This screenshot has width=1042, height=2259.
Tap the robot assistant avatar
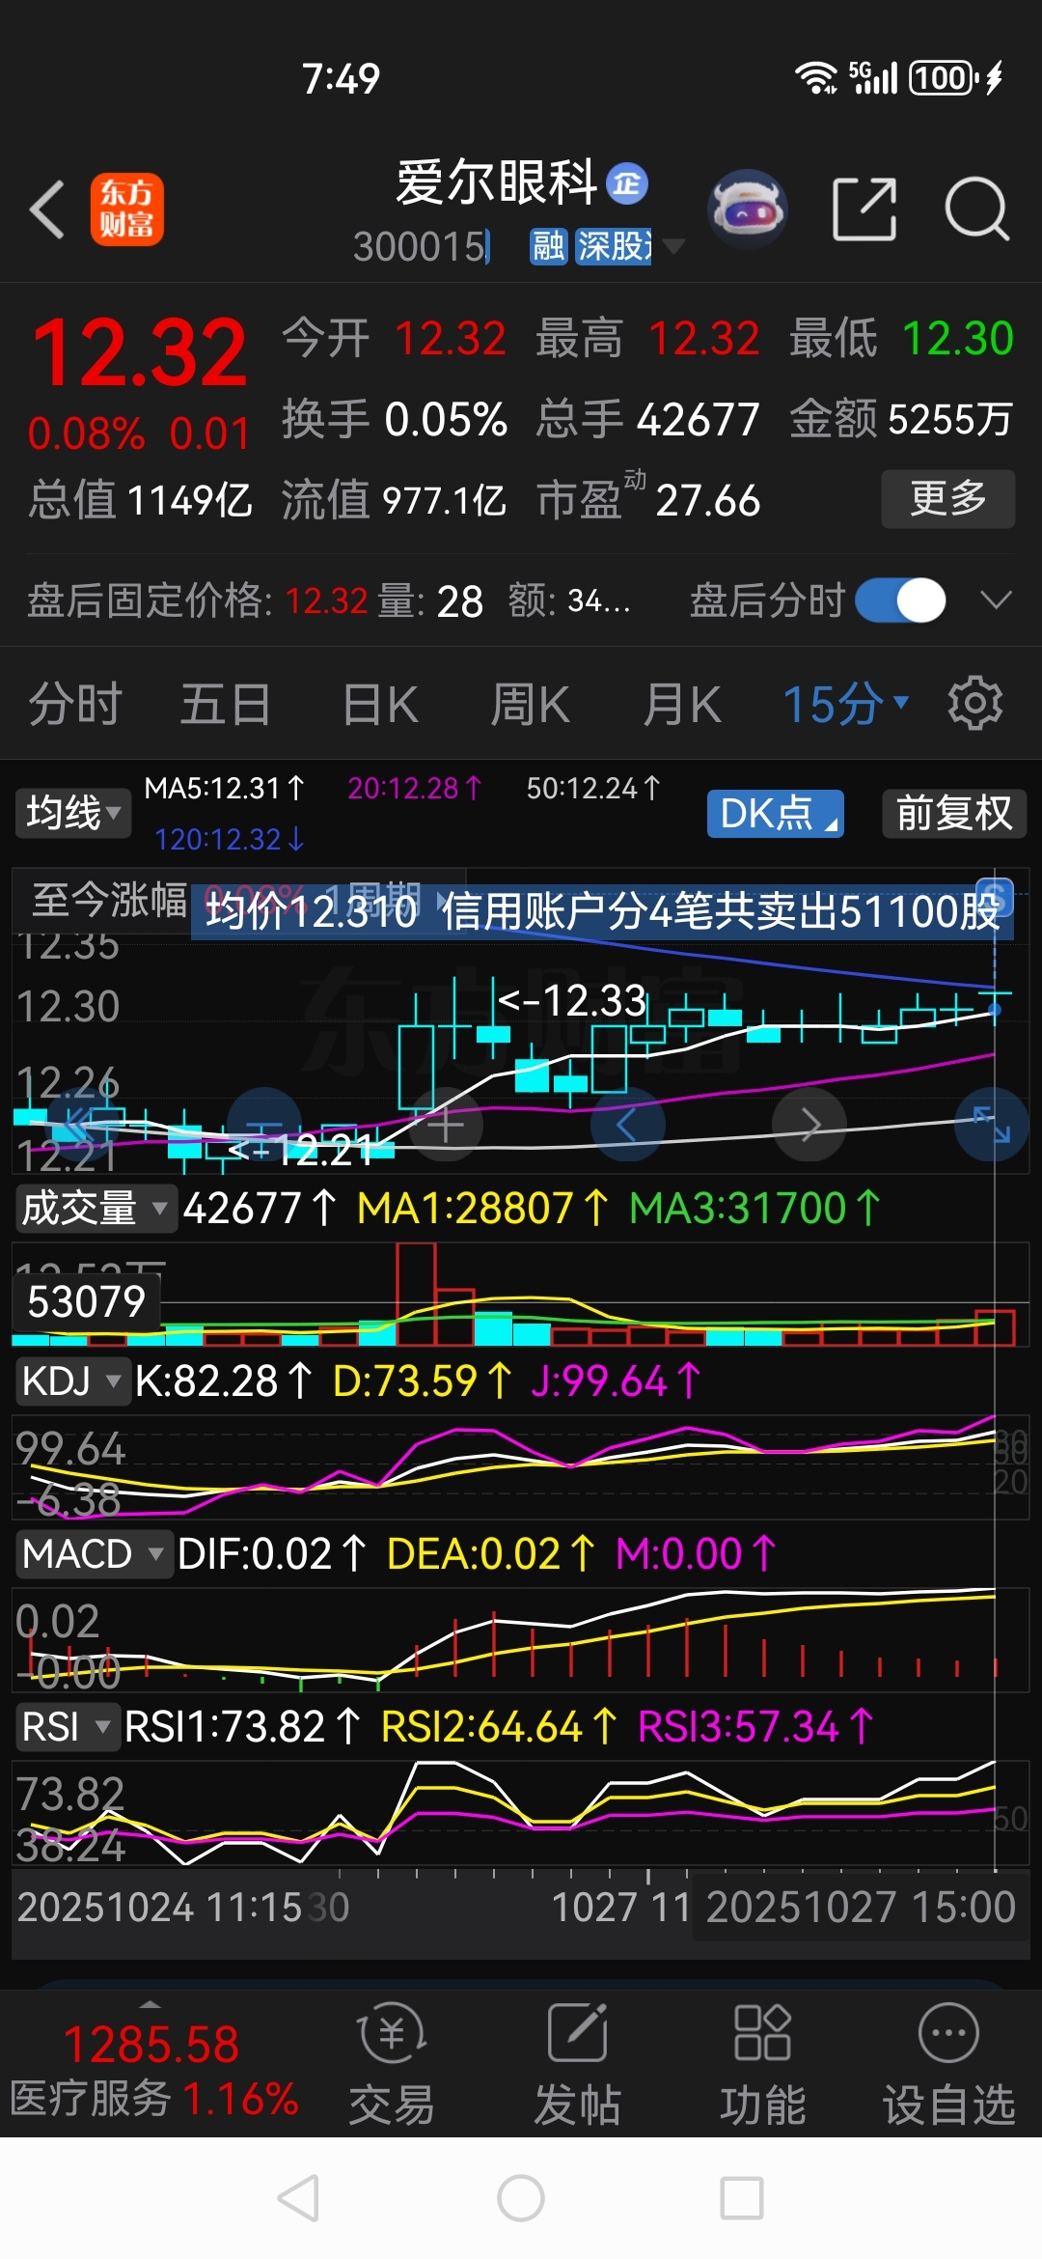(x=748, y=209)
